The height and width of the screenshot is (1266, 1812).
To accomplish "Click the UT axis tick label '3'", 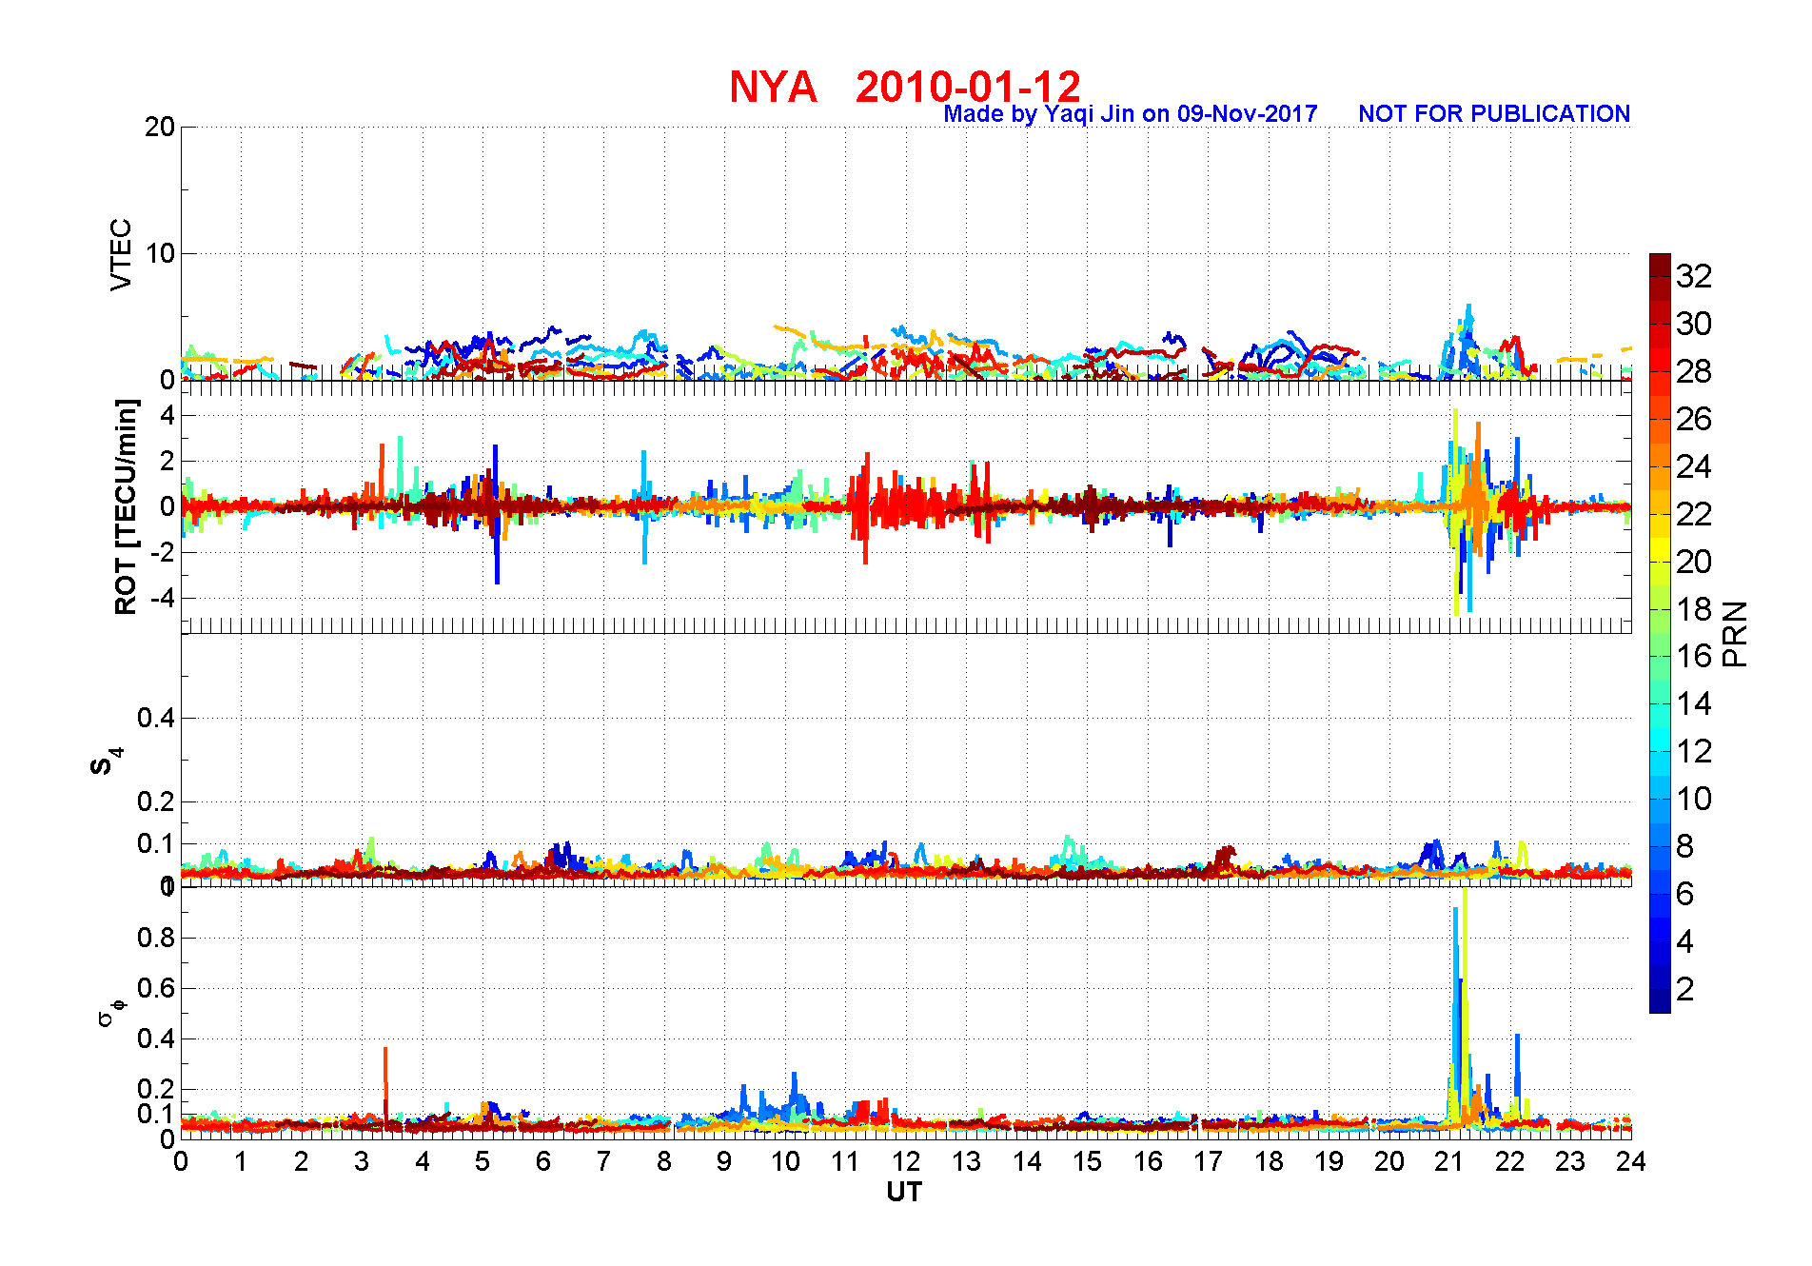I will 362,1161.
